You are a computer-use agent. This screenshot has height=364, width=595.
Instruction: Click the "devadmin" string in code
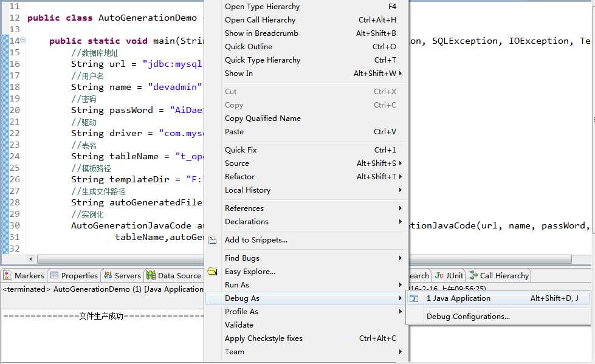[175, 87]
